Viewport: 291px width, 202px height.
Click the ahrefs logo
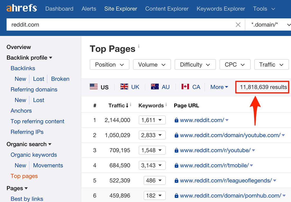point(22,8)
